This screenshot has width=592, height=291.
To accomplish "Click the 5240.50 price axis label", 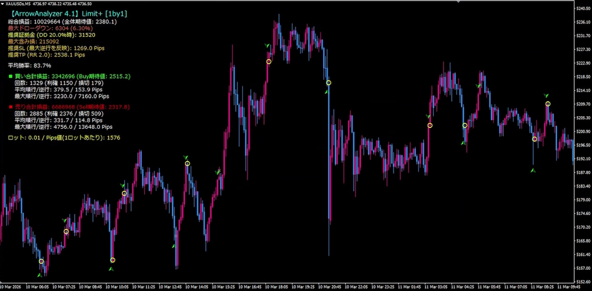I will (x=582, y=9).
